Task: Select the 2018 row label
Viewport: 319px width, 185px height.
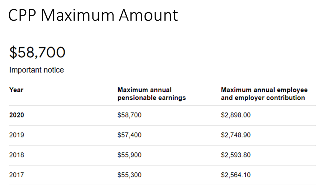Action: point(17,155)
